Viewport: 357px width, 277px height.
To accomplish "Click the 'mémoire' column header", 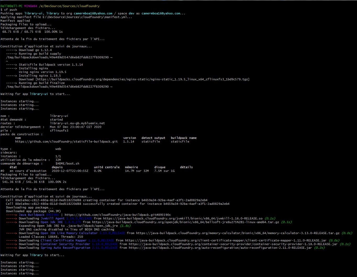I will (x=131, y=167).
